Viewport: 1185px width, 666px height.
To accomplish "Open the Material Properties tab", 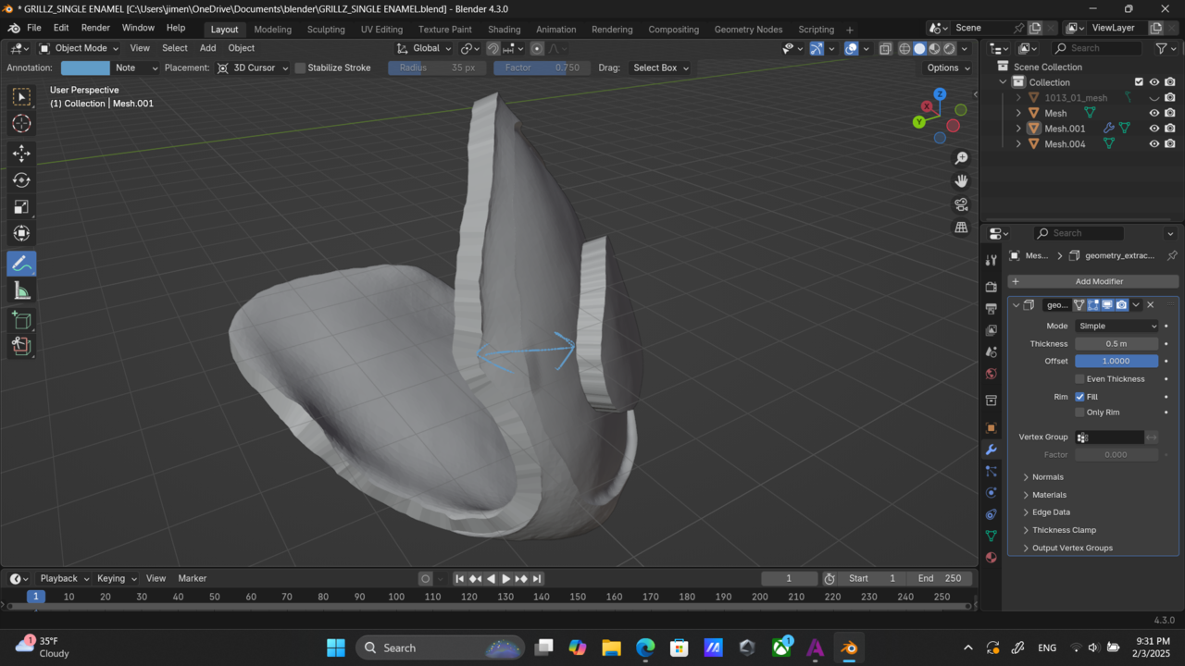I will click(x=991, y=557).
